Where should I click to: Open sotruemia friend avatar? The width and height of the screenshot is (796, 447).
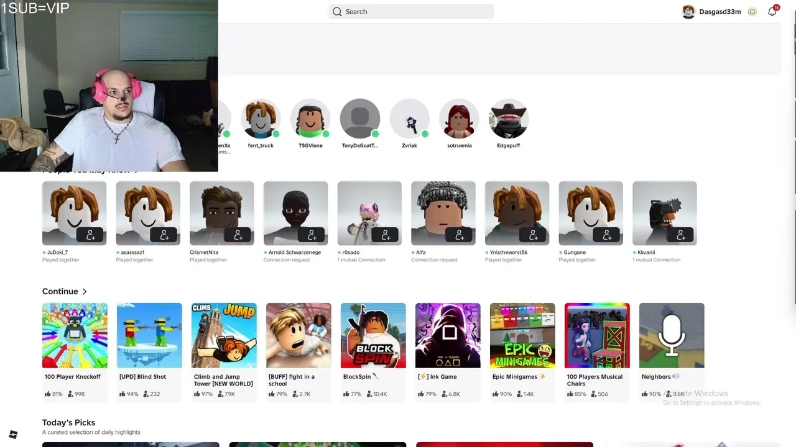click(x=460, y=119)
